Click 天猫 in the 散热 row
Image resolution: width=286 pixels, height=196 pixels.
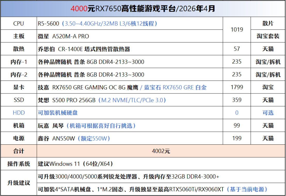tap(268, 49)
